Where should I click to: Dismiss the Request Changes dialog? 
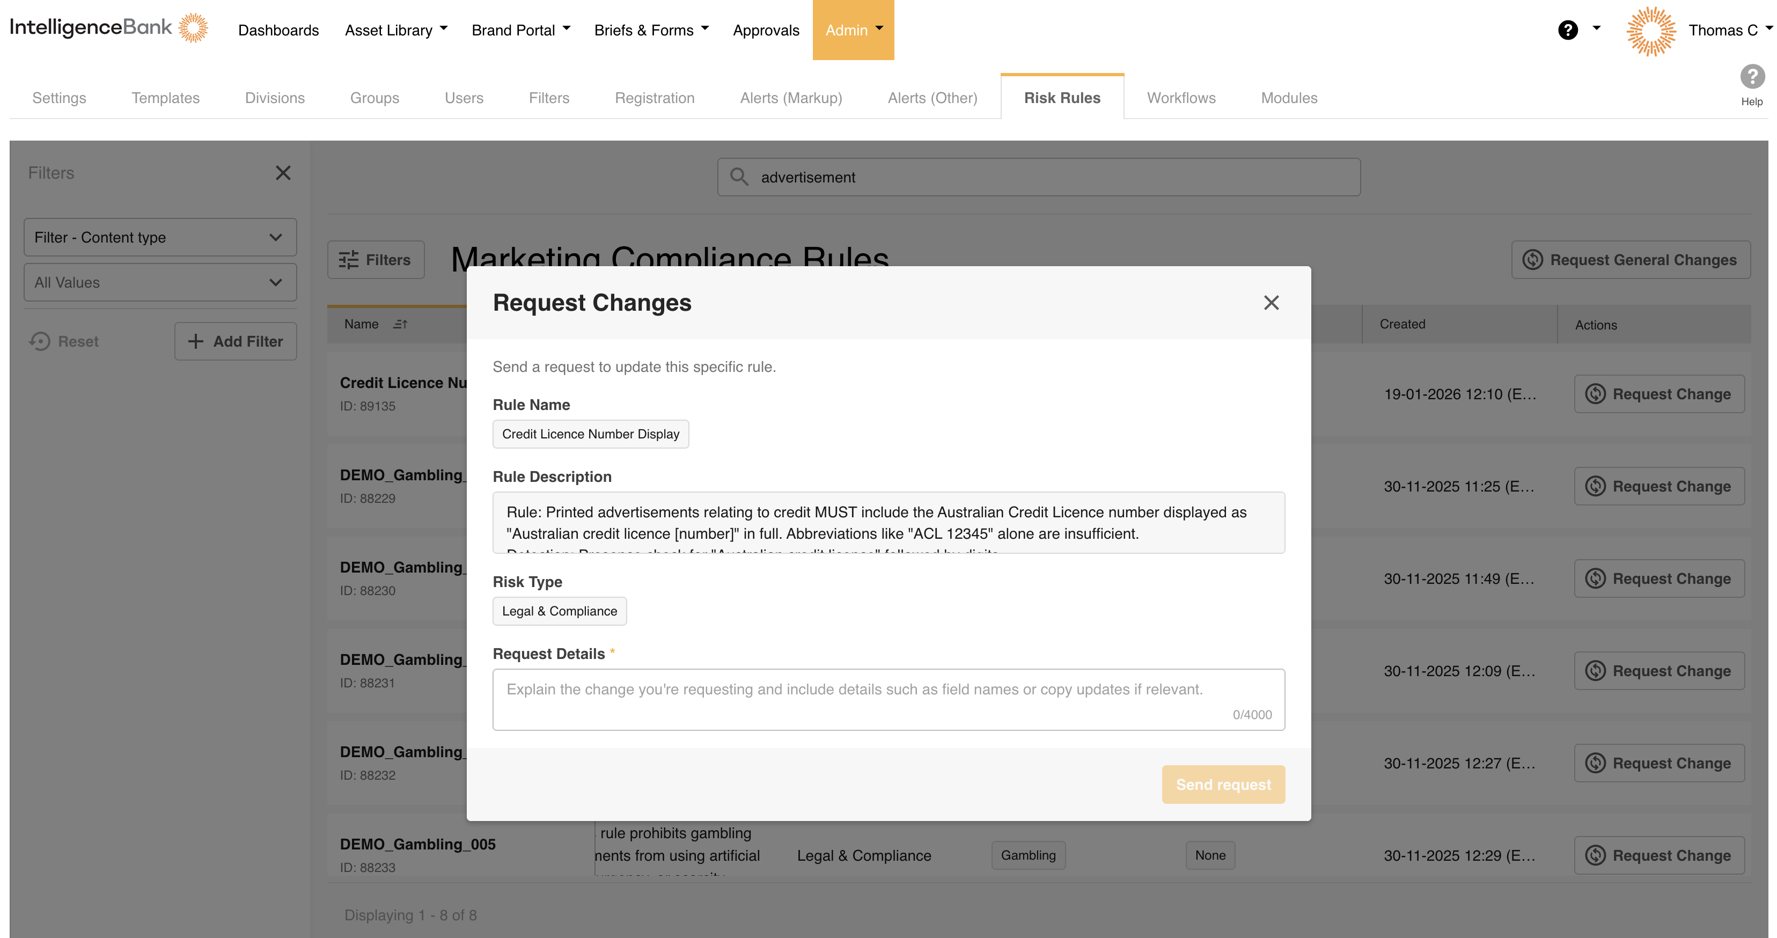[1272, 302]
